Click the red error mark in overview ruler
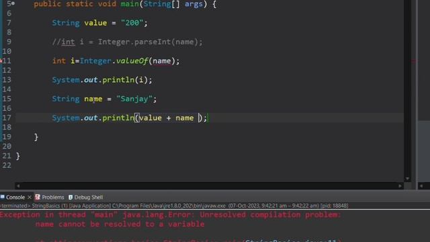 414,61
